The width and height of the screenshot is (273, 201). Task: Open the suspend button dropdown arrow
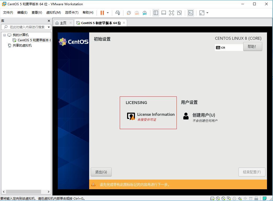tap(107, 13)
